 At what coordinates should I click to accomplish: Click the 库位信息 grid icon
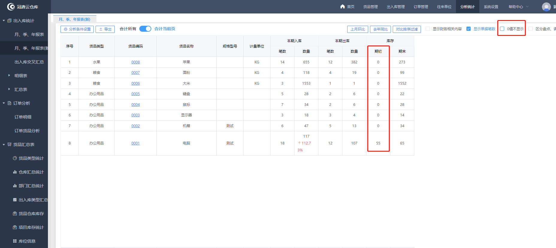pyautogui.click(x=15, y=241)
